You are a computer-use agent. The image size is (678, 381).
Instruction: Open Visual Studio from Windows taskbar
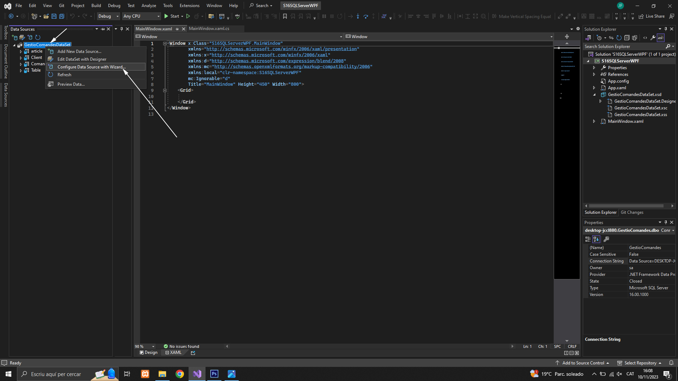coord(197,374)
